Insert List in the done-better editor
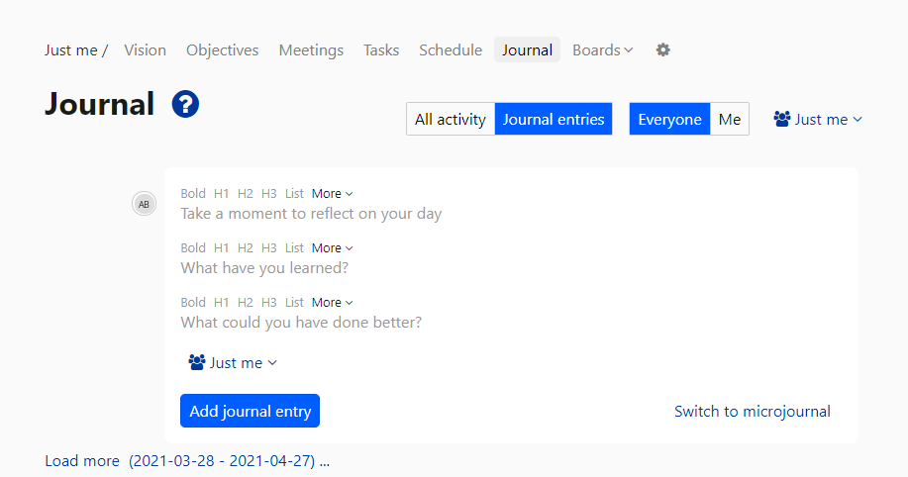The image size is (908, 477). 294,303
